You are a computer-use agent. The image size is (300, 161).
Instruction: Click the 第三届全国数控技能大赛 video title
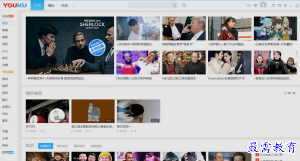pyautogui.click(x=93, y=126)
